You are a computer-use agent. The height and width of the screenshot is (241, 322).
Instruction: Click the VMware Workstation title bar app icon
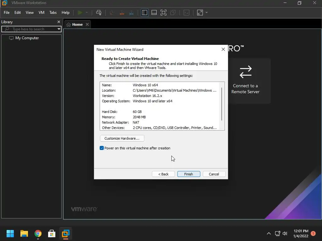click(4, 3)
